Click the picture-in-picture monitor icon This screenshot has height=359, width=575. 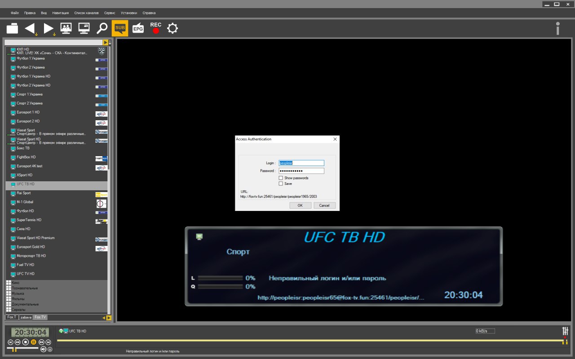(x=84, y=28)
